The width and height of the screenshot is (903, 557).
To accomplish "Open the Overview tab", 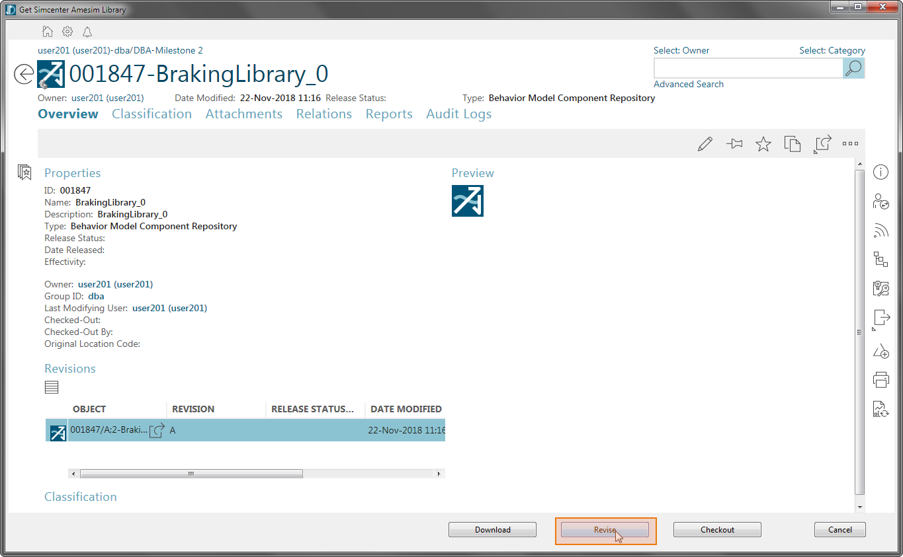I will coord(68,114).
